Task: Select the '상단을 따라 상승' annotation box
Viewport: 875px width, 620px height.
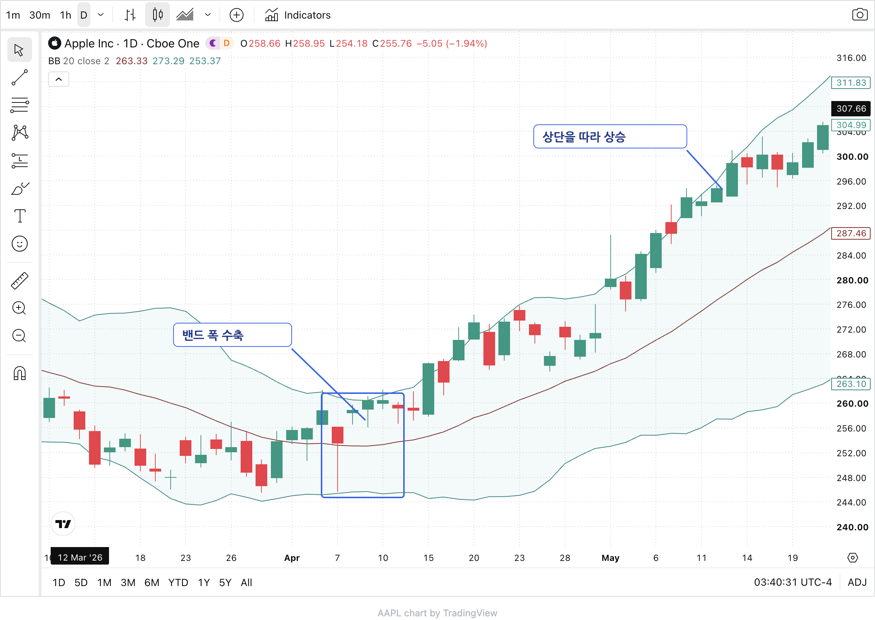Action: [610, 136]
